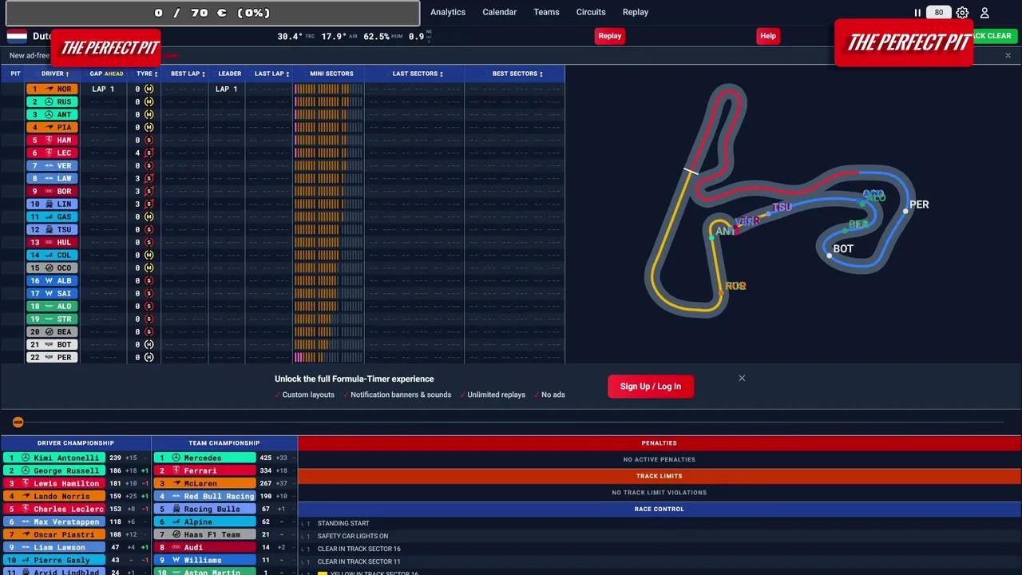Click Audi logo in team championship
Viewport: 1022px width, 575px height.
176,548
